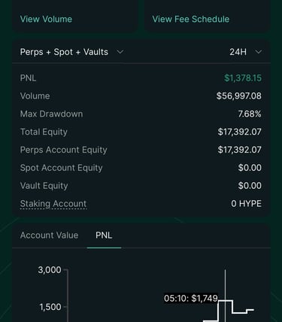Viewport: 282px width, 322px height.
Task: Click the 0 HYPE staking balance
Action: [x=246, y=204]
